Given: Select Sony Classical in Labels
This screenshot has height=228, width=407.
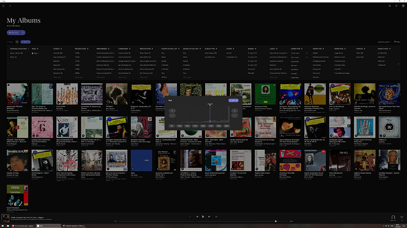Looking at the screenshot, I should (275, 69).
